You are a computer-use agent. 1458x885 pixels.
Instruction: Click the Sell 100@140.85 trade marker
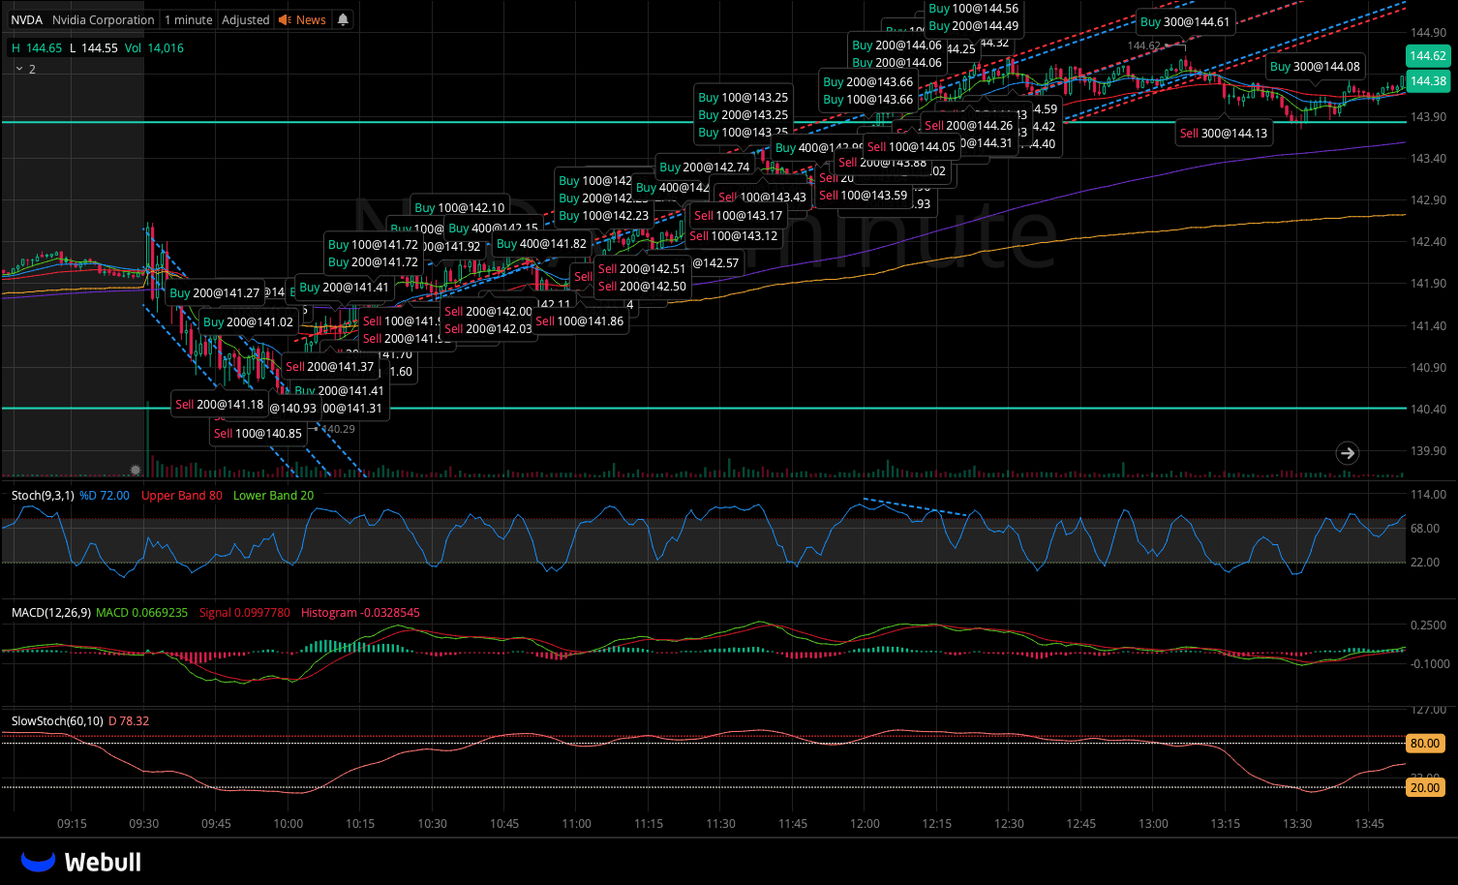pos(258,434)
